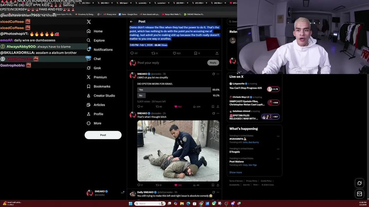The width and height of the screenshot is (369, 207).
Task: Open SNEAKO Watches bookmark
Action: tap(194, 14)
